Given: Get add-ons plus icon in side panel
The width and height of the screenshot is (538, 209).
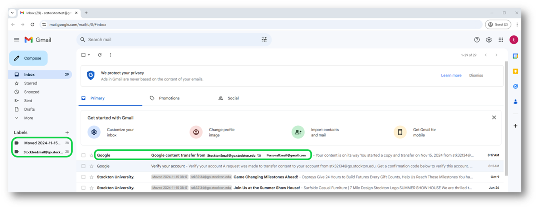Looking at the screenshot, I should [x=515, y=126].
